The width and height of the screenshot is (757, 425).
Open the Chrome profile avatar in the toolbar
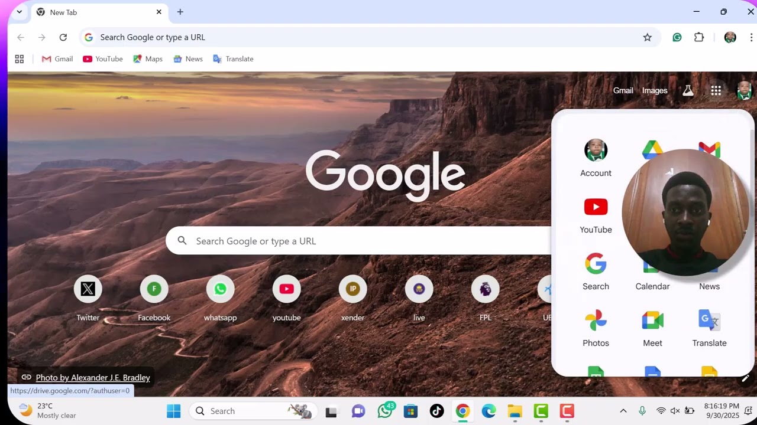(730, 37)
